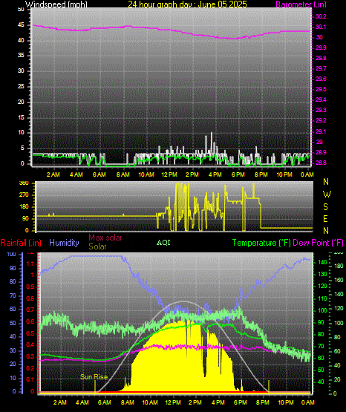Click red rainfall axis value '0.1'
The height and width of the screenshot is (412, 346).
click(x=30, y=379)
